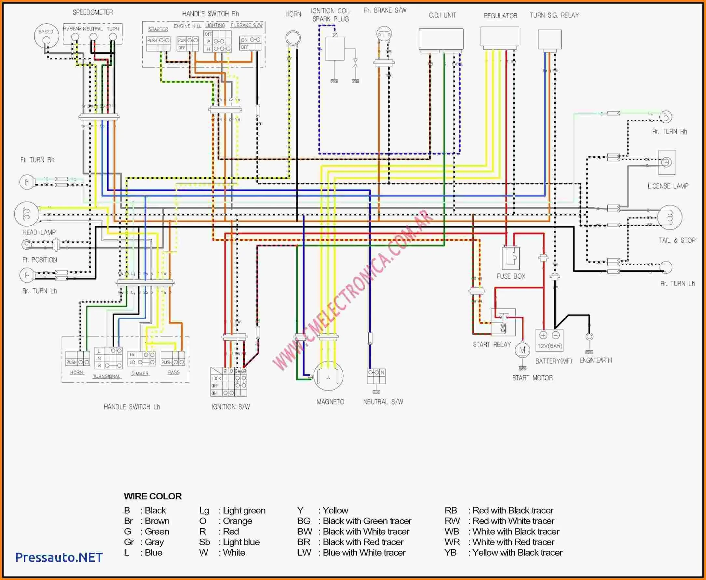Click the tail and stop lamp symbol
Screen dimensions: 706x580
[670, 217]
